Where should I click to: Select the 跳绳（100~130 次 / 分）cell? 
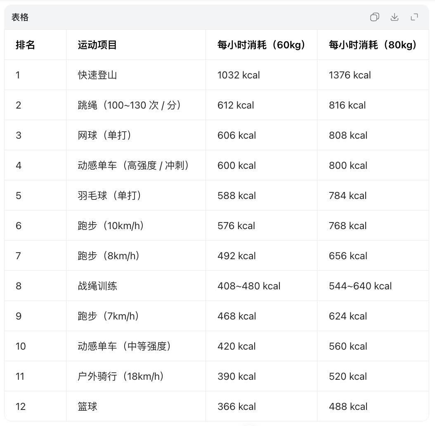[x=130, y=105]
